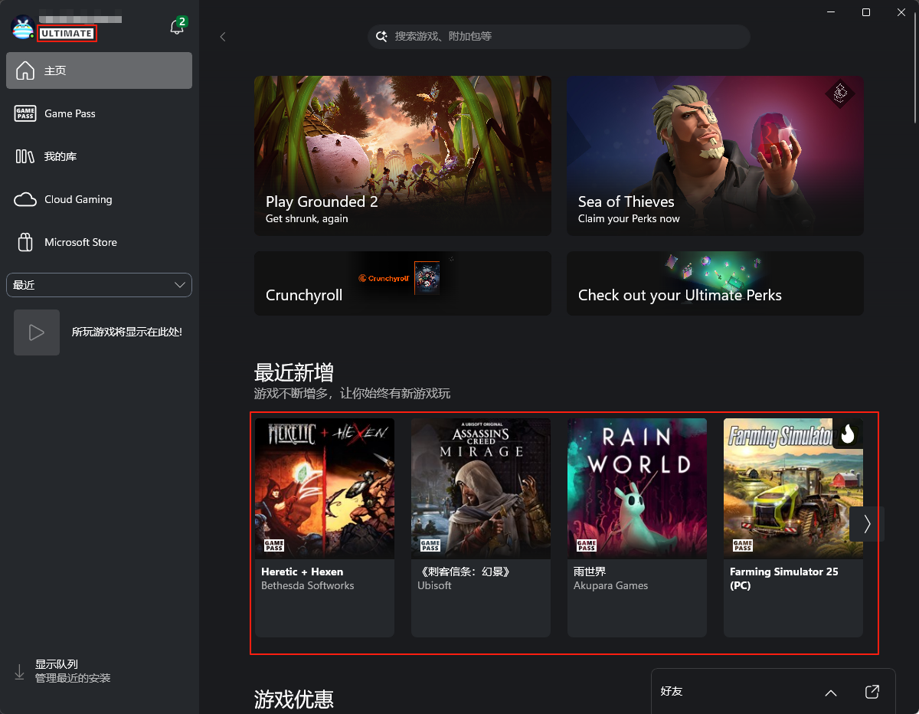The width and height of the screenshot is (919, 714).
Task: Click the Game Pass logo icon
Action: [25, 113]
